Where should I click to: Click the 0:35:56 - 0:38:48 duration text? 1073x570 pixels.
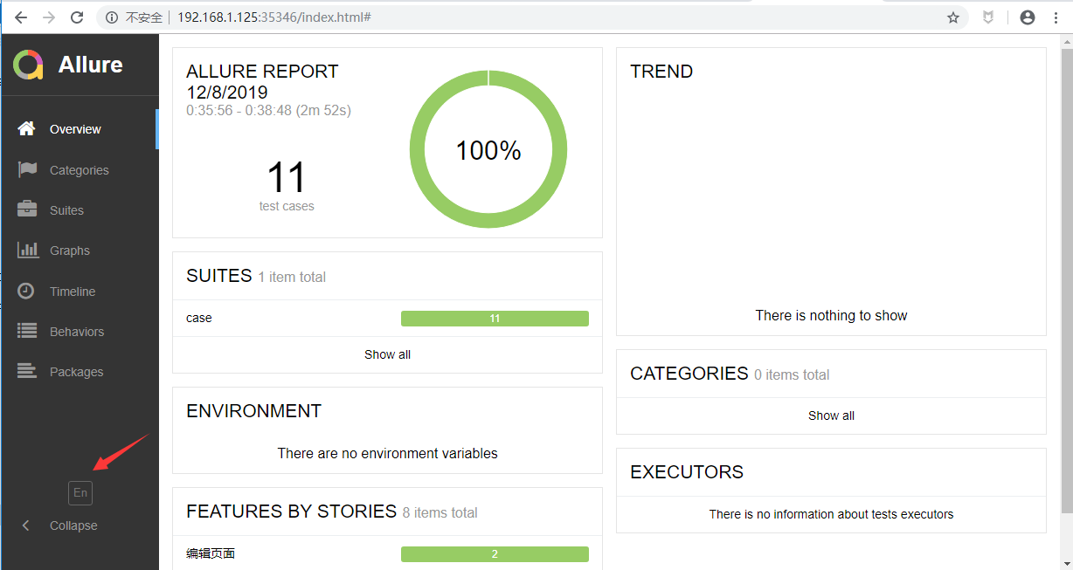pos(269,111)
